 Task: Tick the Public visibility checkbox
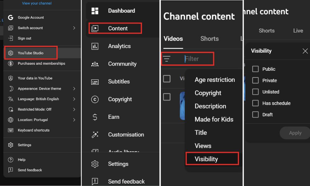click(x=255, y=69)
